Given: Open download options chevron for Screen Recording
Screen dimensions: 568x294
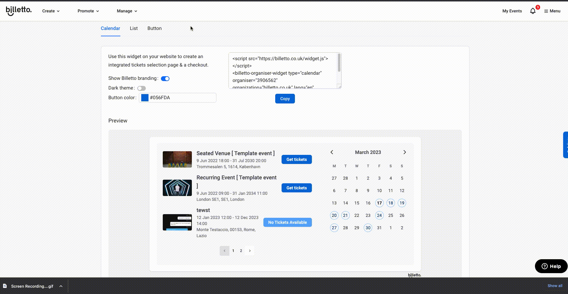Looking at the screenshot, I should click(x=61, y=286).
